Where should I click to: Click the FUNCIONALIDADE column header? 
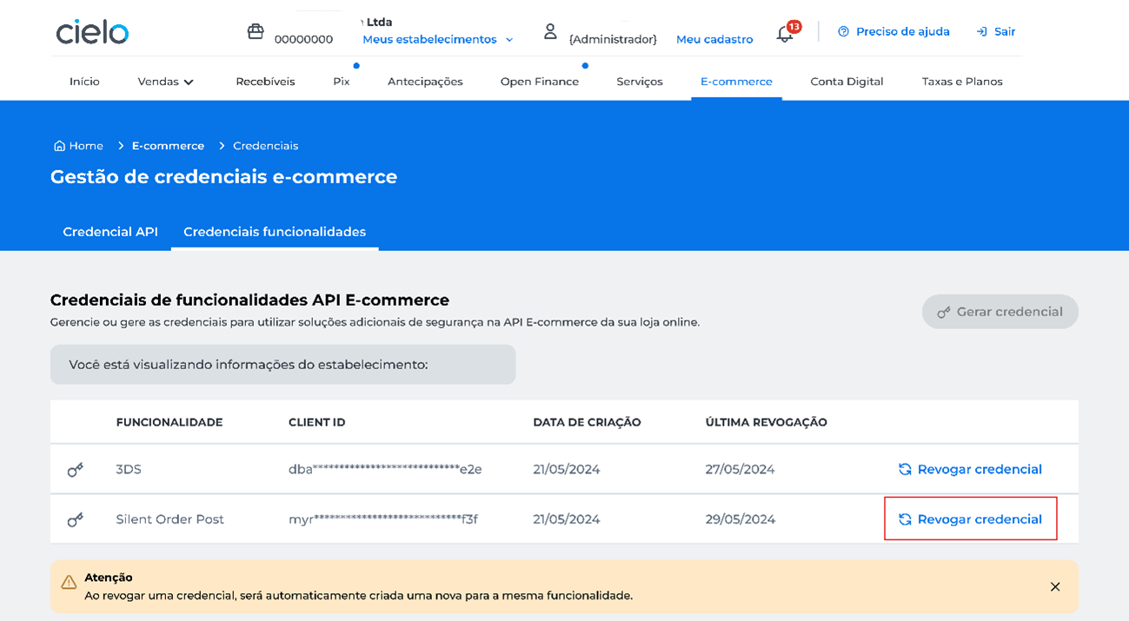tap(169, 423)
